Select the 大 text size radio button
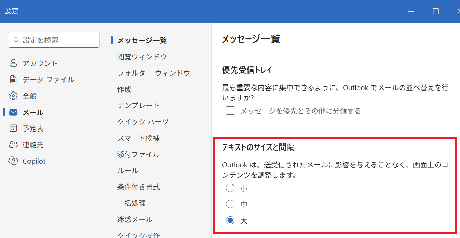This screenshot has height=238, width=460. click(x=230, y=221)
